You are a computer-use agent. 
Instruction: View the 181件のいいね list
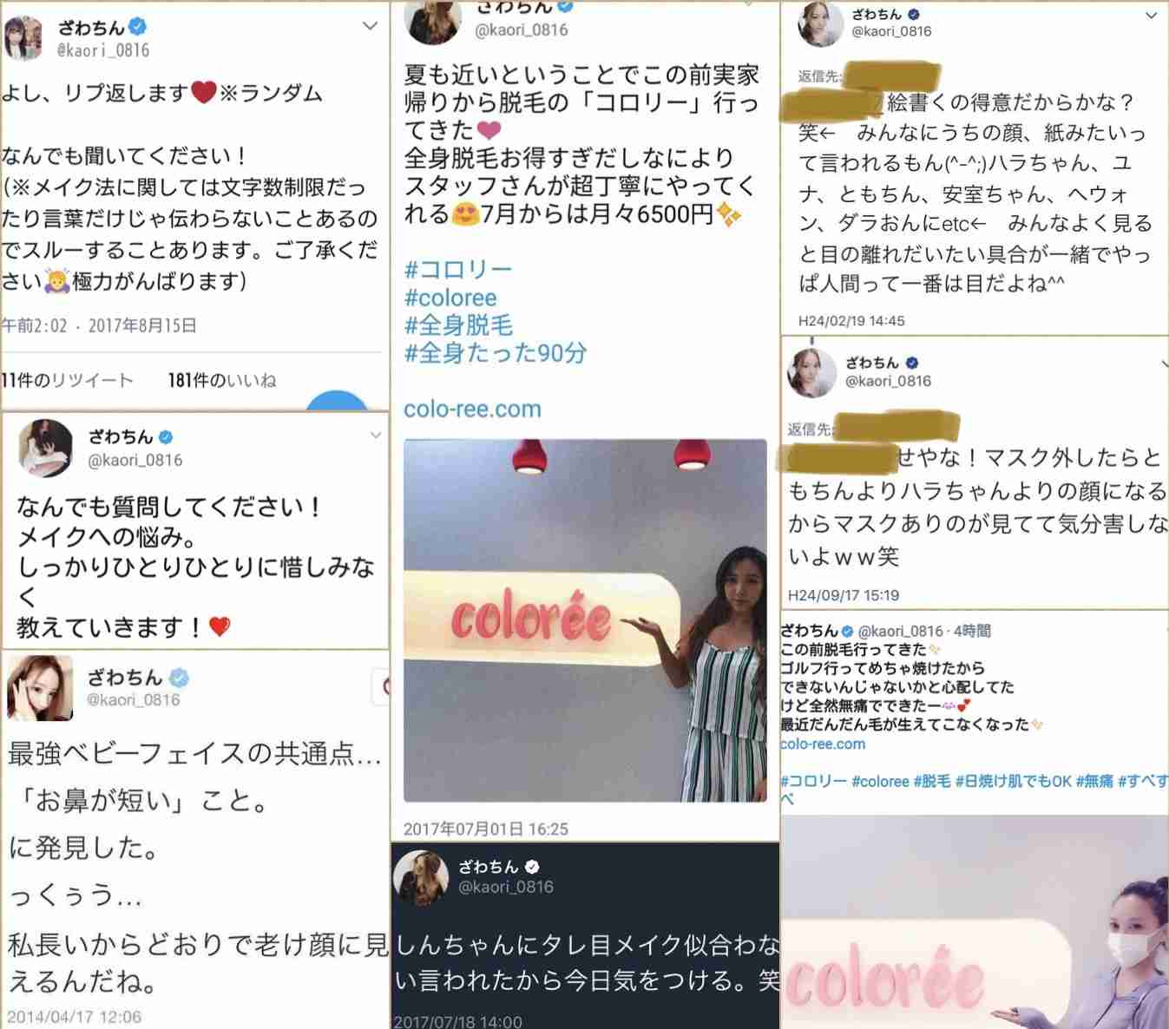tap(222, 380)
